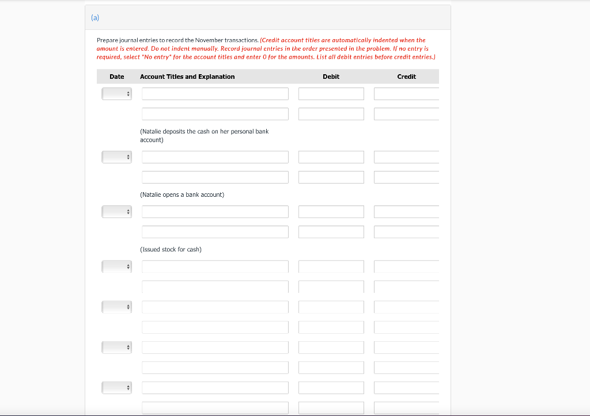Open the fifth journal entry's date dropdown
This screenshot has width=590, height=416.
point(116,306)
